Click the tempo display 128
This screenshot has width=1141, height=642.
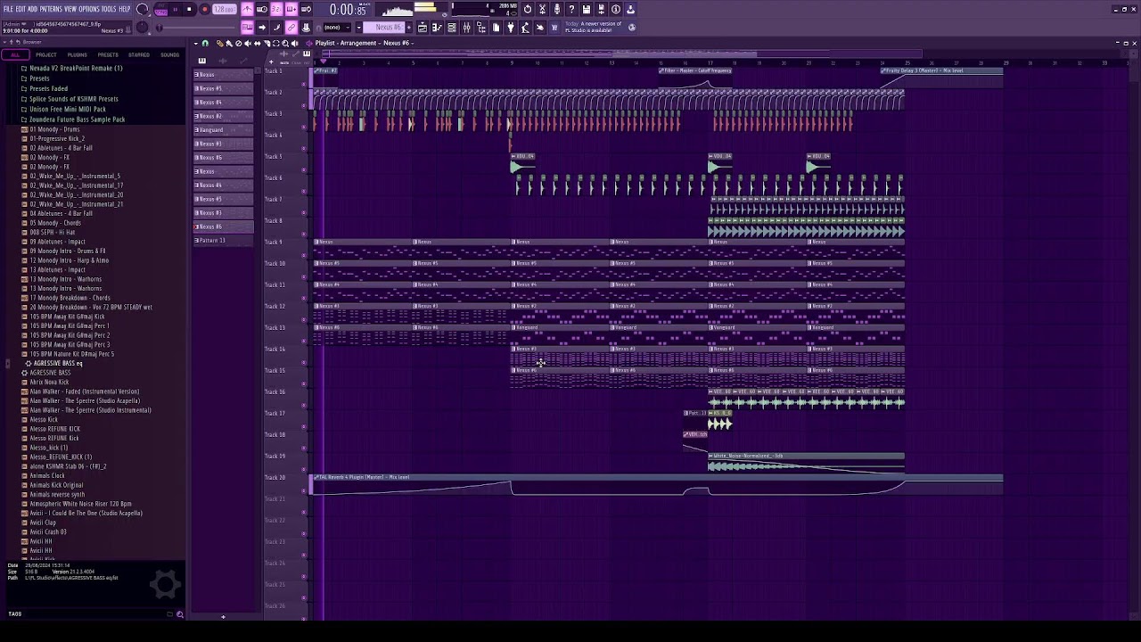pyautogui.click(x=225, y=9)
